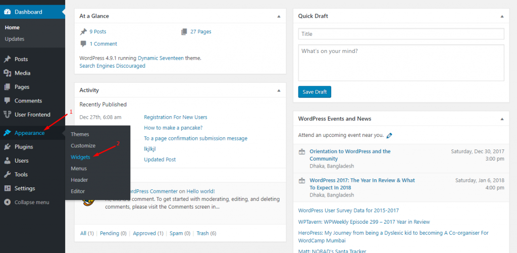Open Widgets from the Appearance submenu
Image resolution: width=517 pixels, height=253 pixels.
click(80, 157)
